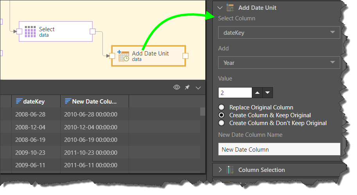Click the dateKey column type icon
357x195 pixels.
(19, 101)
